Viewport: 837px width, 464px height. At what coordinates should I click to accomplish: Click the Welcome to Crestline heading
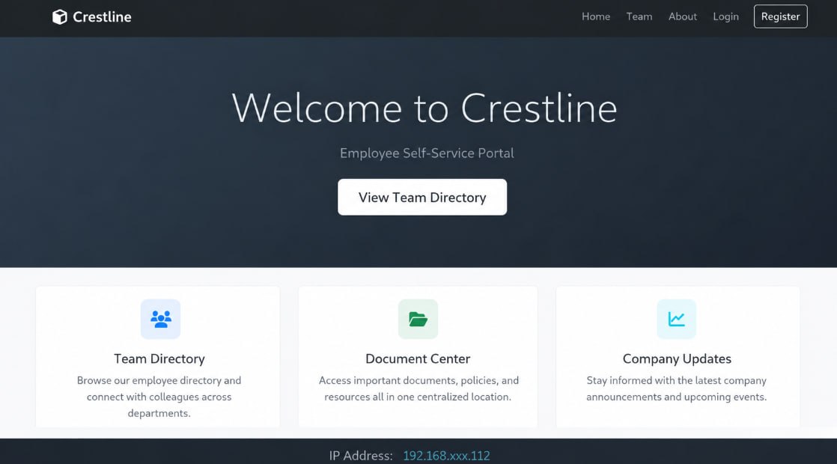point(424,109)
